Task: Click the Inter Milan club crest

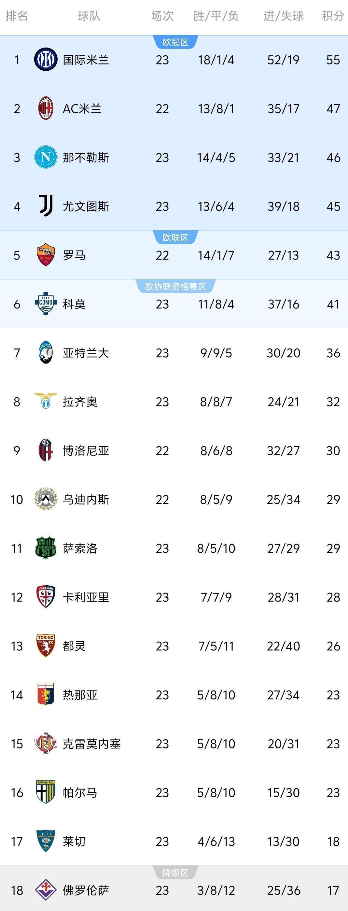Action: (45, 59)
